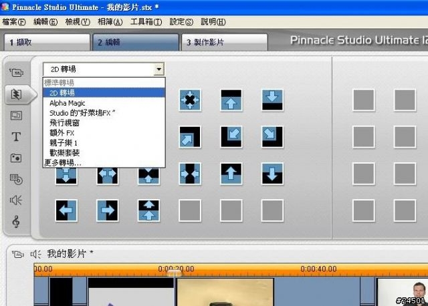Select the transitions album icon in sidebar
This screenshot has width=428, height=306.
[16, 94]
